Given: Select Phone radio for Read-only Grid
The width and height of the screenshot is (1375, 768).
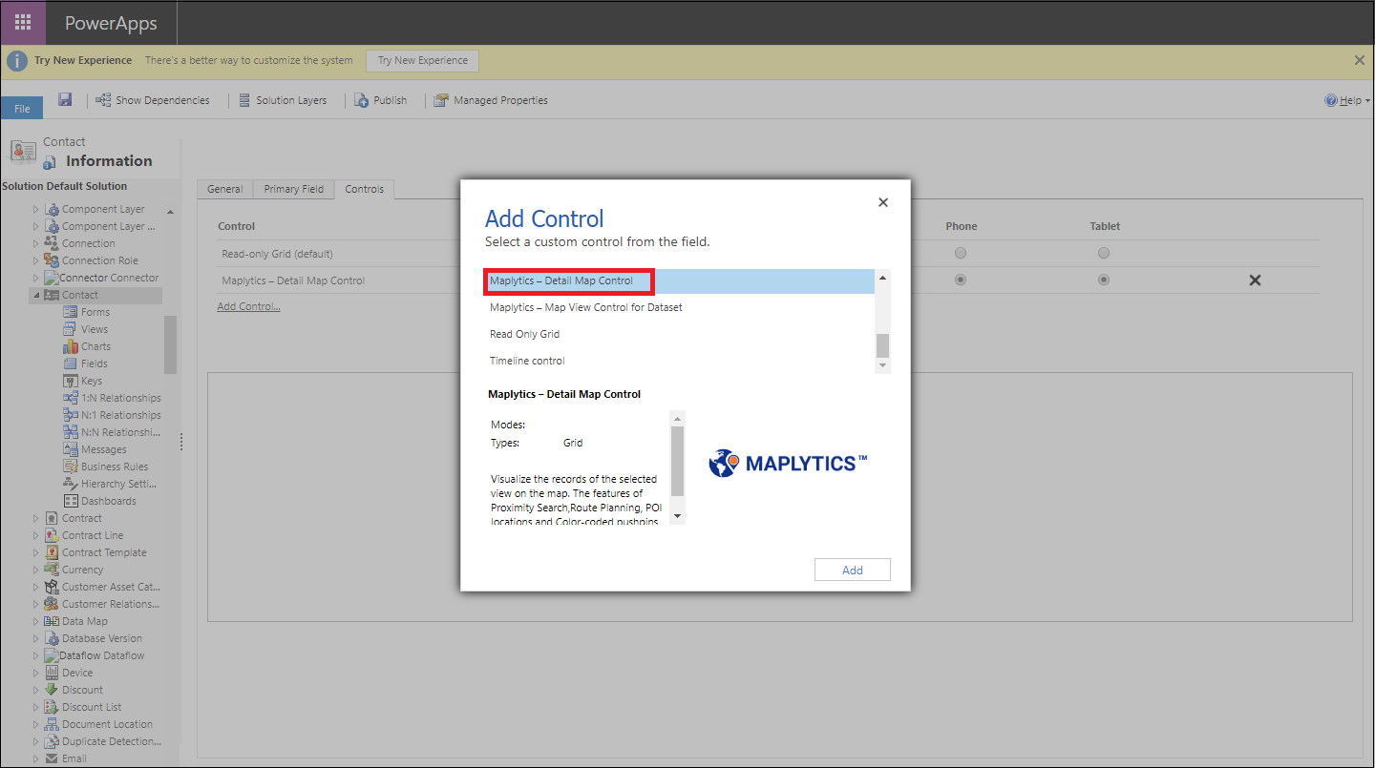Looking at the screenshot, I should 961,253.
